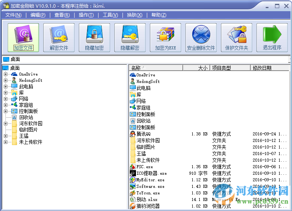Expand the OneDrive node in the tree

click(5, 74)
